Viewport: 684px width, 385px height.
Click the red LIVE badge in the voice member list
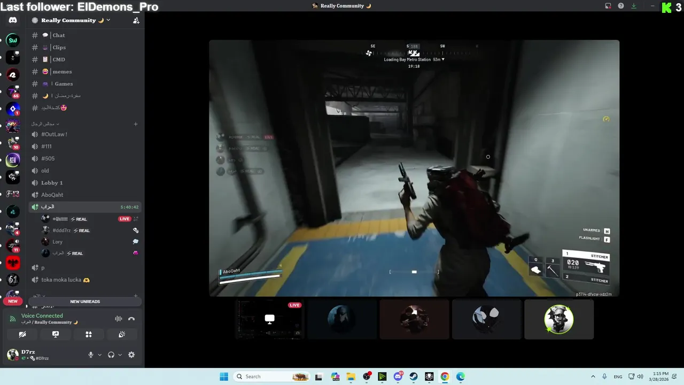(x=125, y=219)
